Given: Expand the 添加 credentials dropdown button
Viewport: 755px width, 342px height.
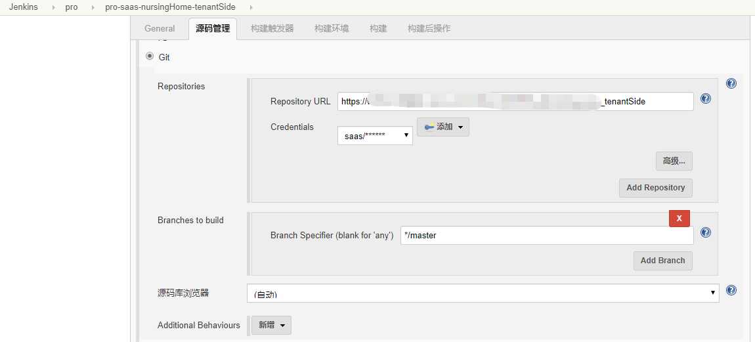Looking at the screenshot, I should pyautogui.click(x=443, y=127).
